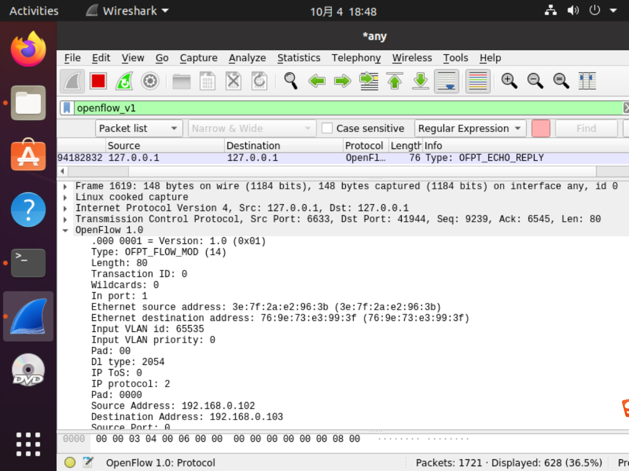Image resolution: width=629 pixels, height=471 pixels.
Task: Open a capture file folder icon
Action: (181, 81)
